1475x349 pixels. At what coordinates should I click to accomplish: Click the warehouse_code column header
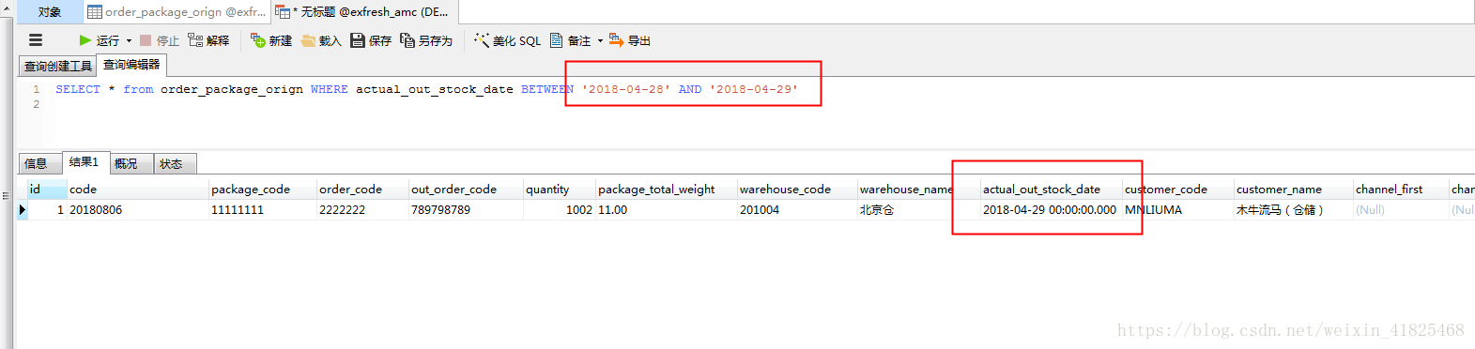click(797, 189)
